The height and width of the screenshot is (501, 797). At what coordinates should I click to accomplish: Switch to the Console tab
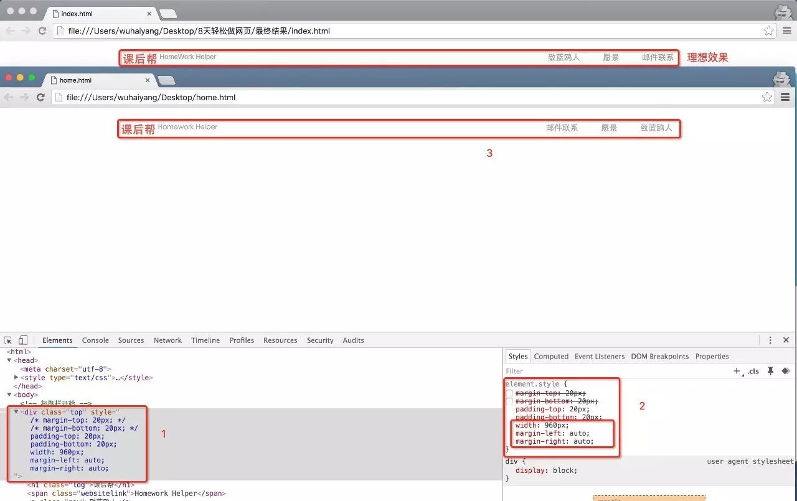tap(95, 340)
